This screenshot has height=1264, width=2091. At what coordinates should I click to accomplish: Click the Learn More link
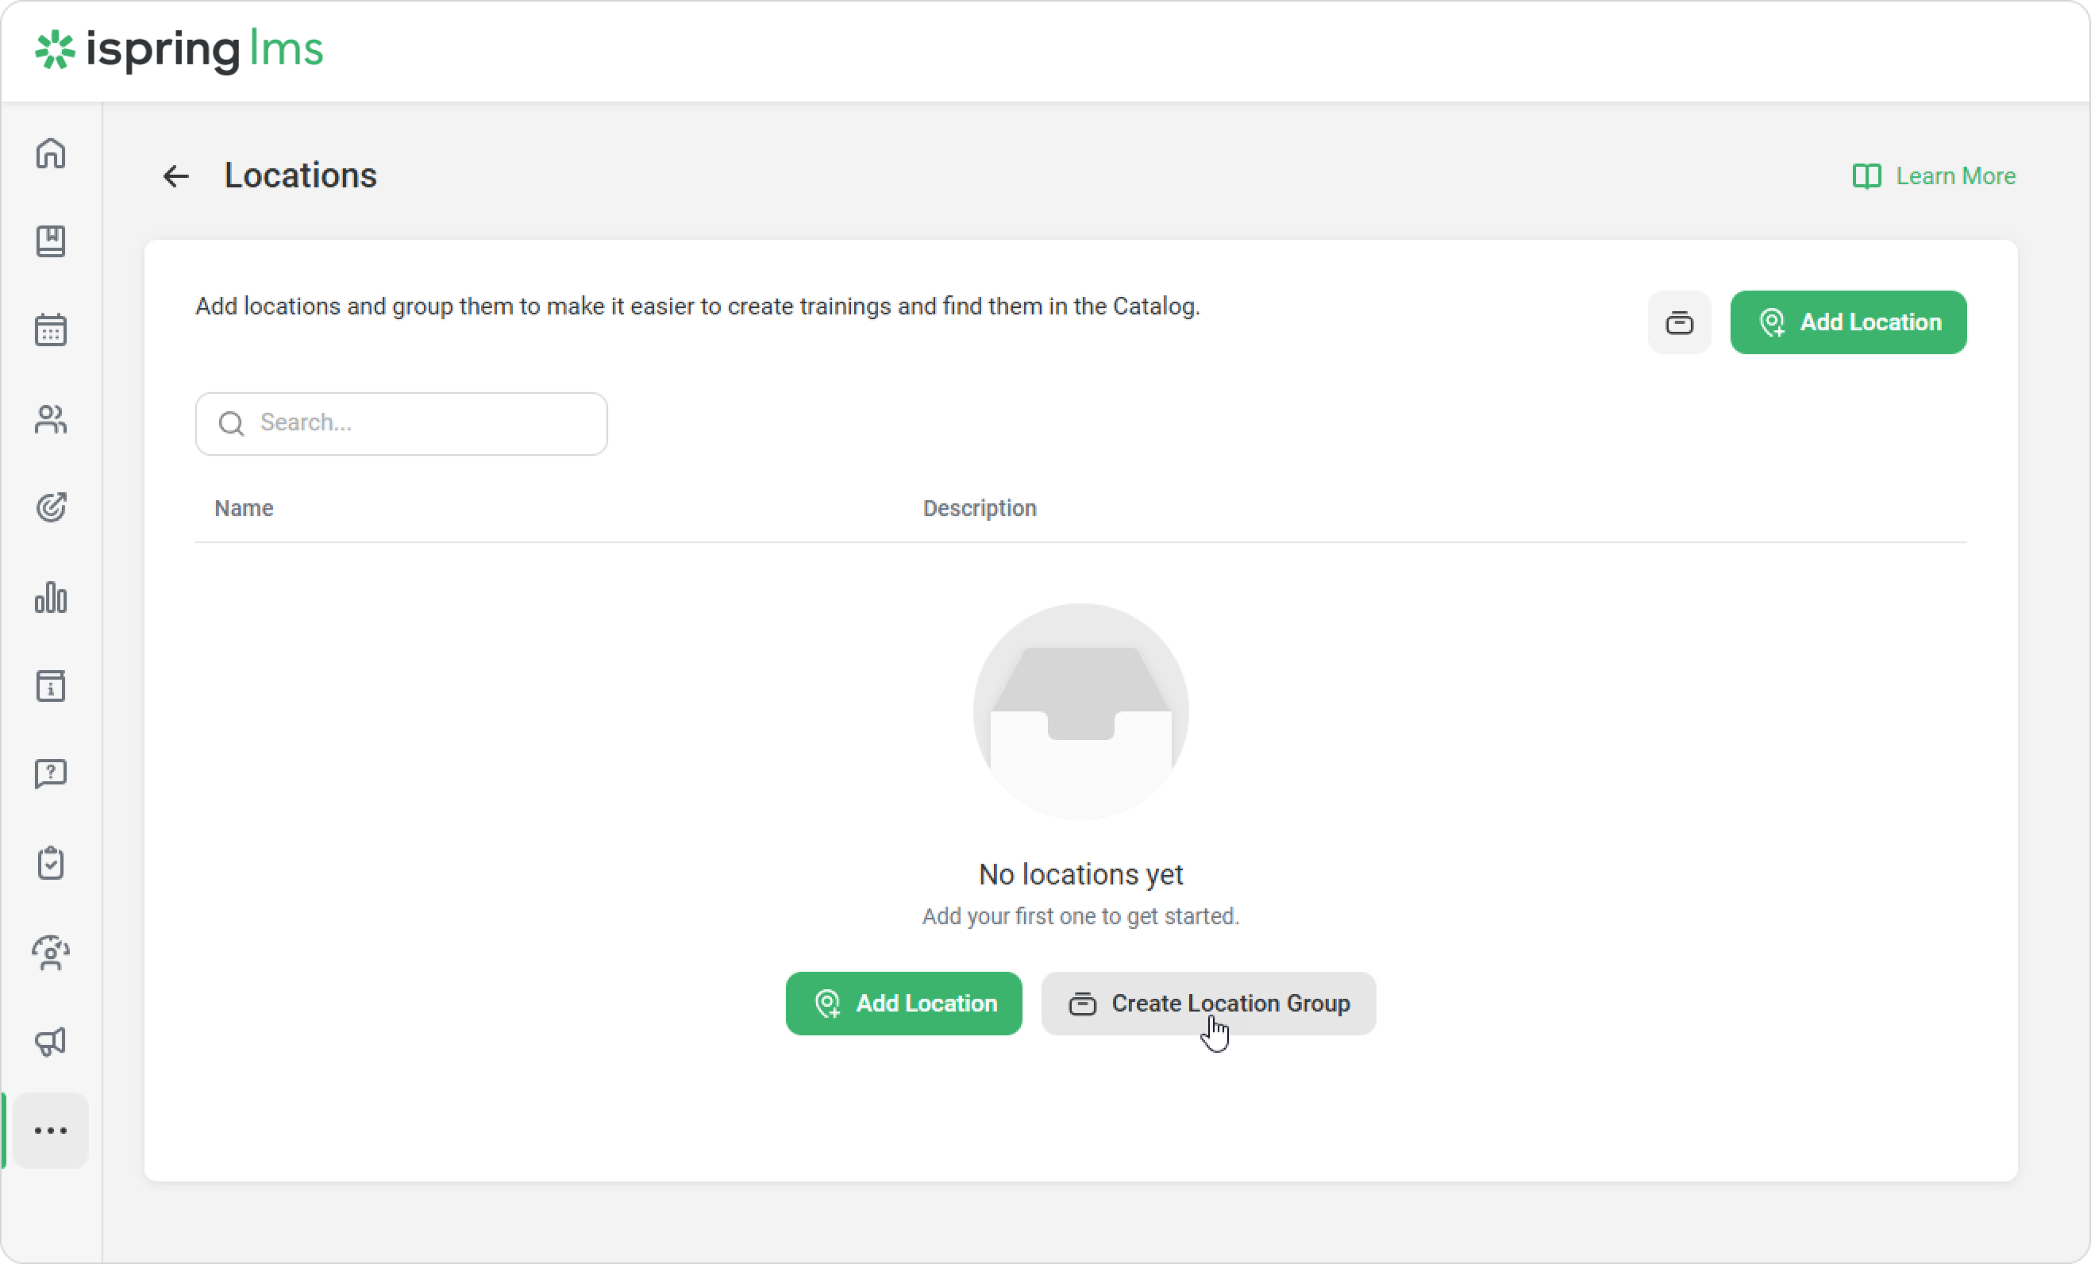coord(1934,176)
